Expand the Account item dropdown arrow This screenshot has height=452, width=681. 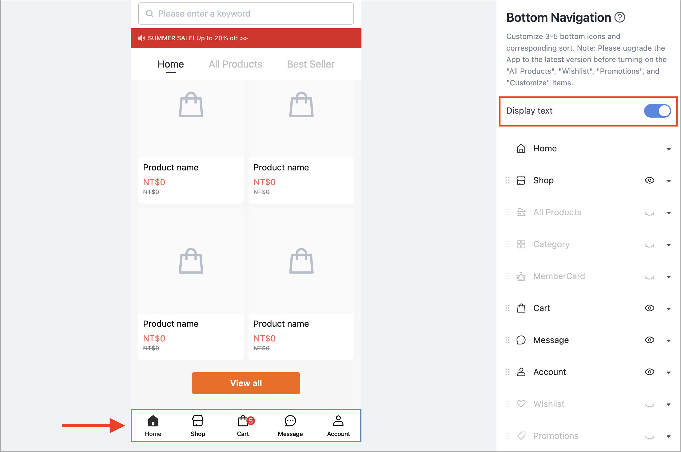668,372
